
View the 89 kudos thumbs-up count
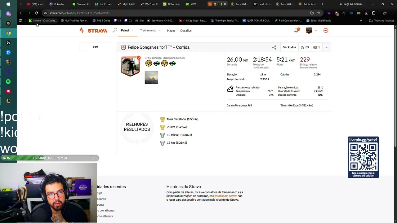point(305,47)
